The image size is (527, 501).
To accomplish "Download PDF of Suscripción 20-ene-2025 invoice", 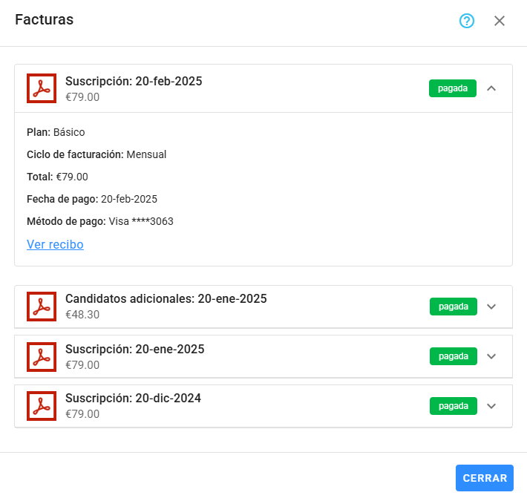I will pyautogui.click(x=42, y=356).
